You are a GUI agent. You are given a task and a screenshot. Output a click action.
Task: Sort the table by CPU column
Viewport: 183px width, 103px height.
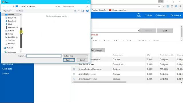pyautogui.click(x=149, y=55)
